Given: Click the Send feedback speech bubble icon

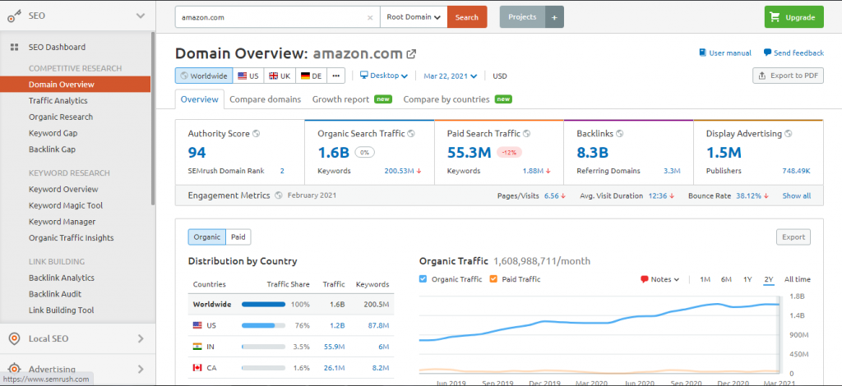Looking at the screenshot, I should click(767, 53).
